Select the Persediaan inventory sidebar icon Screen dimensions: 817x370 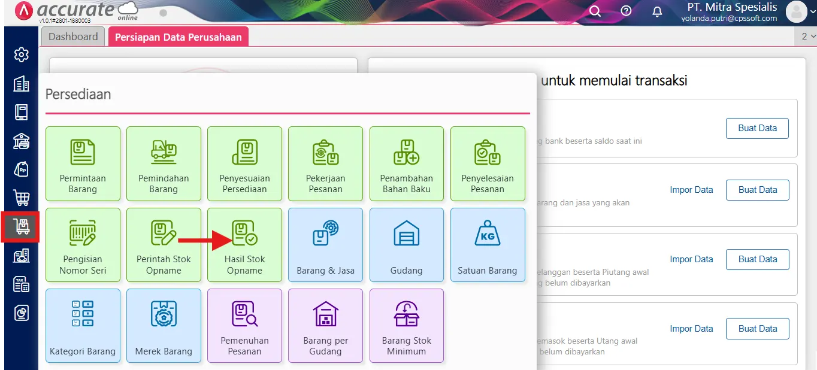pyautogui.click(x=21, y=227)
